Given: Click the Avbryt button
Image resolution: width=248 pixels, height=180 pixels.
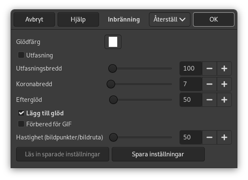Looking at the screenshot, I should [34, 19].
